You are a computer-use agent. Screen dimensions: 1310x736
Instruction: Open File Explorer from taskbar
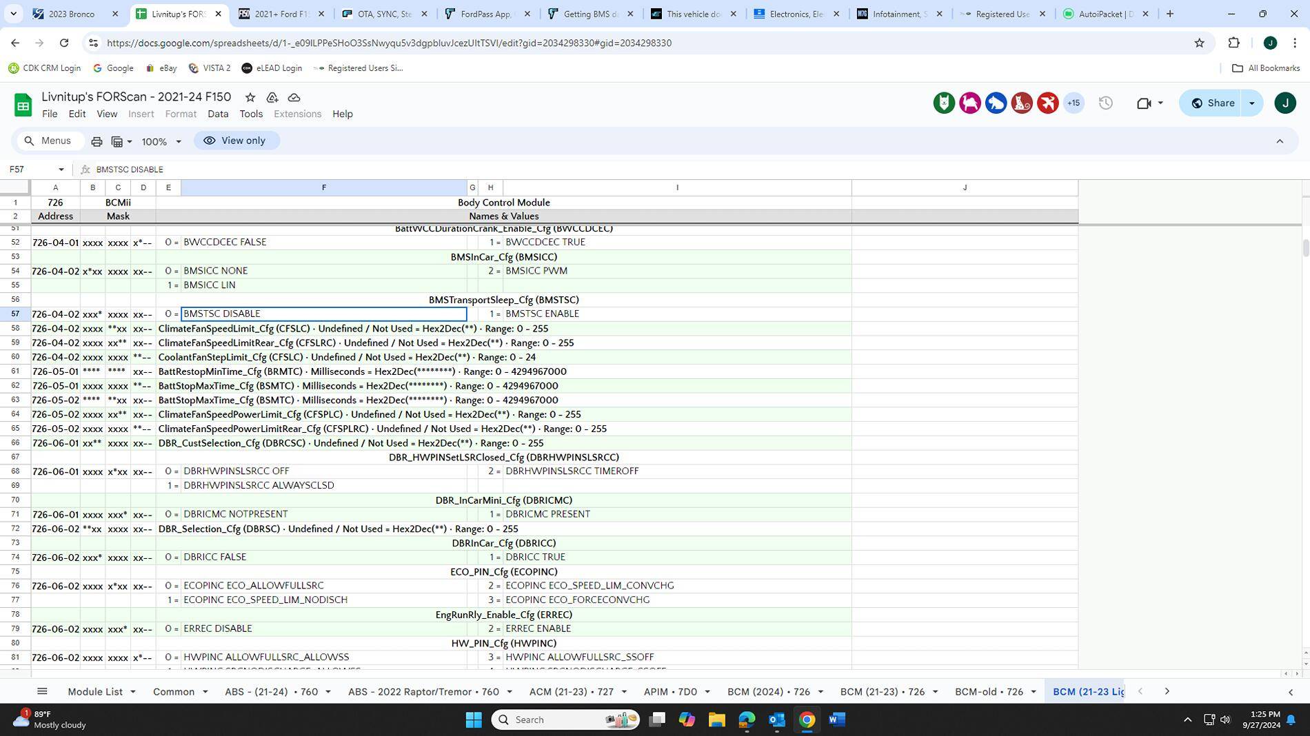click(716, 719)
